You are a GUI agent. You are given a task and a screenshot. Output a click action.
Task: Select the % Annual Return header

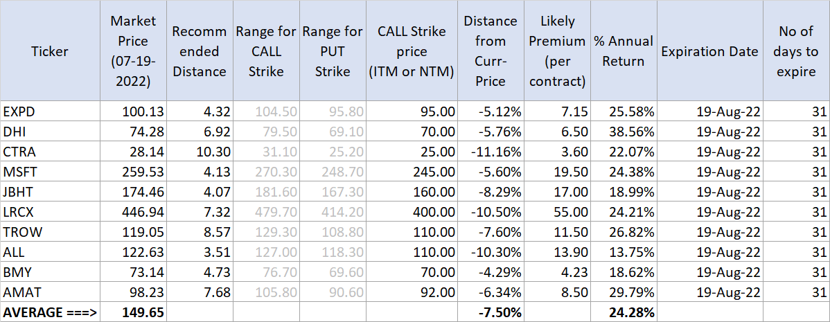tap(623, 51)
